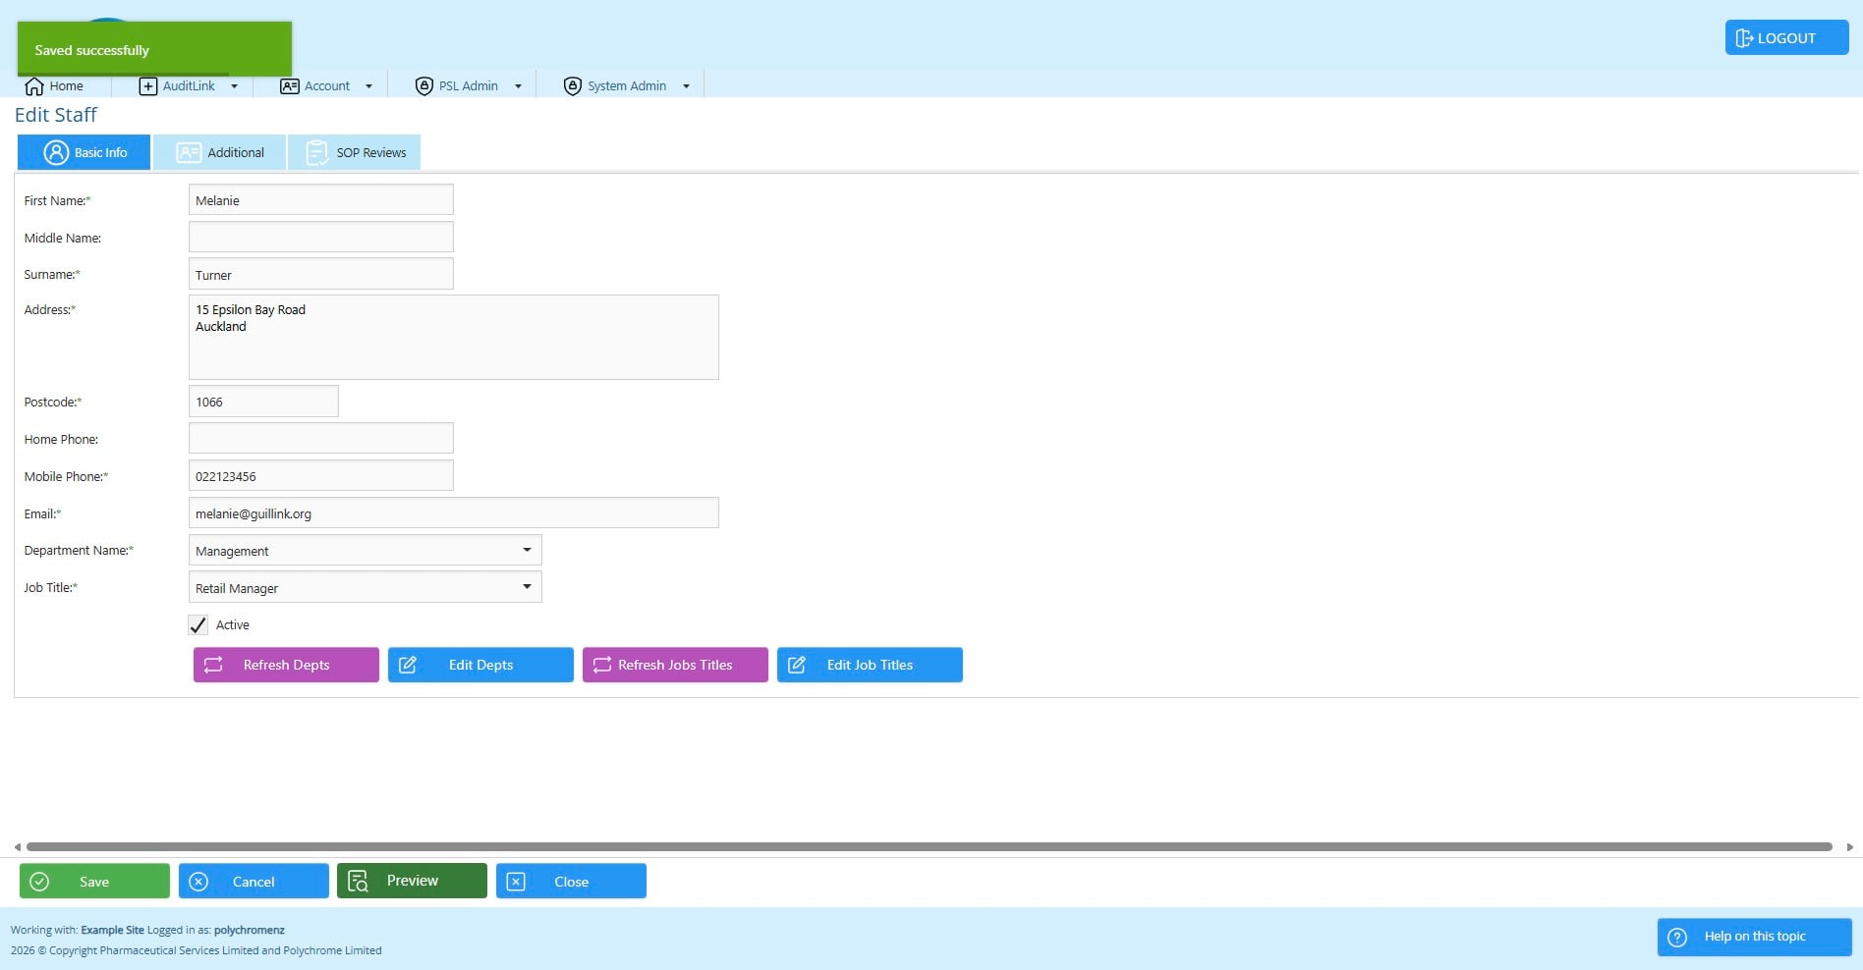This screenshot has width=1863, height=970.
Task: Click the Home house icon
Action: pos(34,86)
